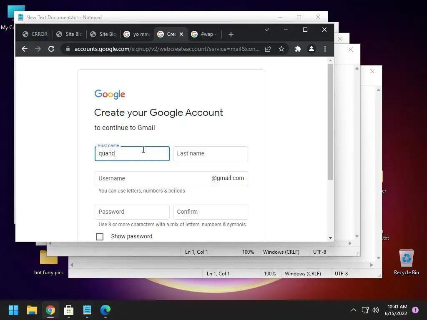
Task: Switch to the ERROR tab
Action: point(35,34)
